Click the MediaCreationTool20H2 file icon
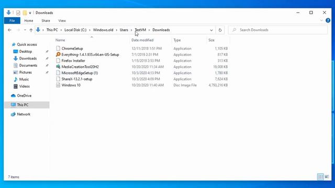The height and width of the screenshot is (188, 335). point(58,67)
